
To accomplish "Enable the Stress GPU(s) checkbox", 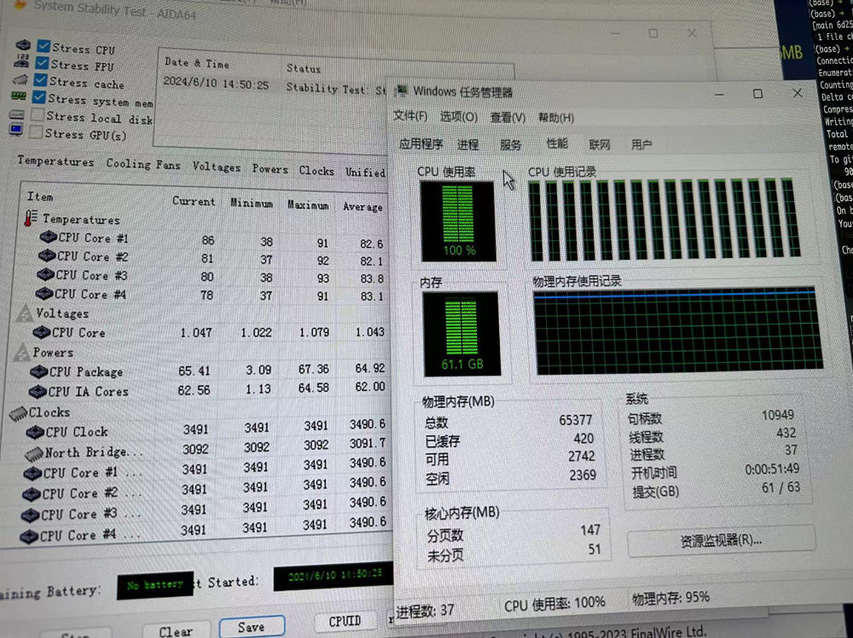I will pyautogui.click(x=35, y=132).
